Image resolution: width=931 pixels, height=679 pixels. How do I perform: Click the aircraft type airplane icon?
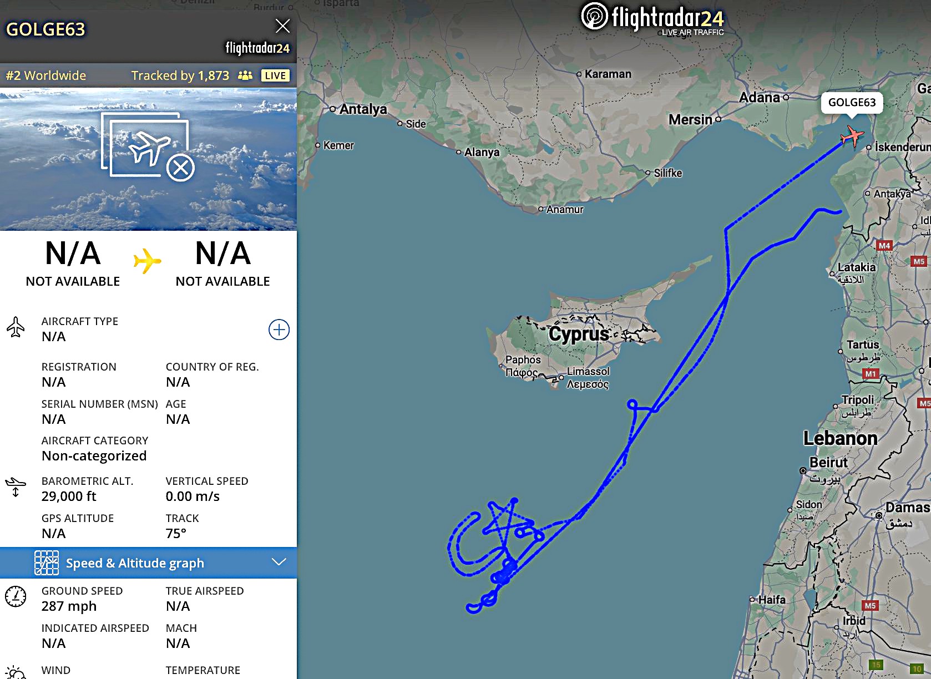tap(16, 327)
